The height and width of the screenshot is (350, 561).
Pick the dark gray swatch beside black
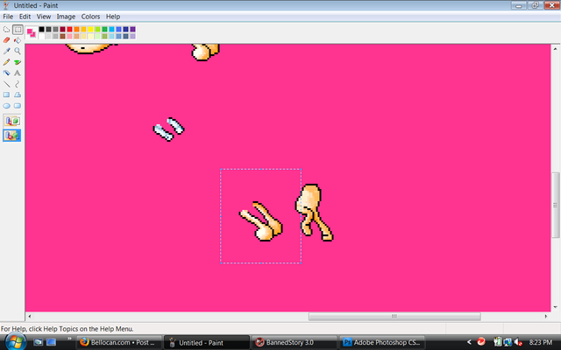coord(49,29)
